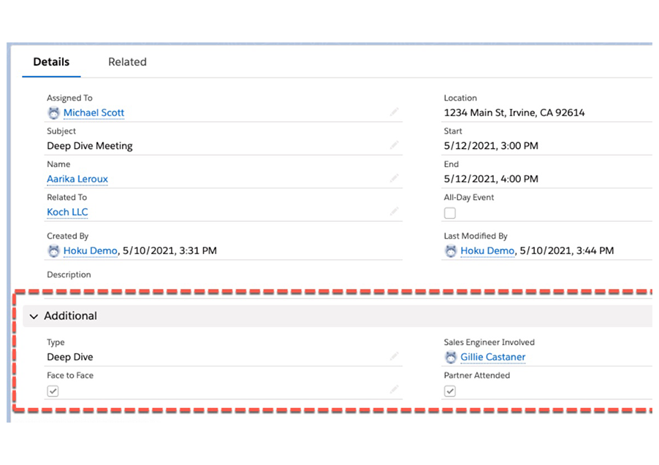The width and height of the screenshot is (659, 465).
Task: Collapse the Additional section chevron
Action: point(34,317)
